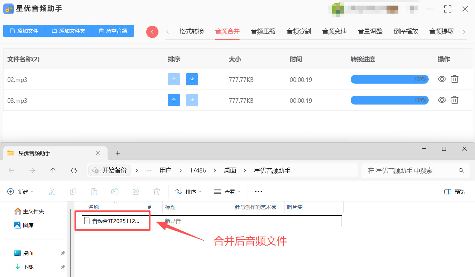Viewport: 475px width, 277px height.
Task: Refresh the Explorer folder view
Action: pyautogui.click(x=74, y=170)
